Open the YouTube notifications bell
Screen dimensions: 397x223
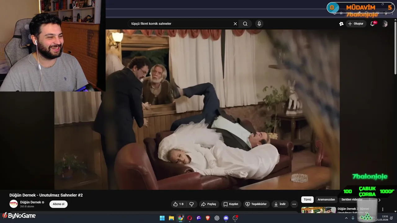[x=372, y=24]
